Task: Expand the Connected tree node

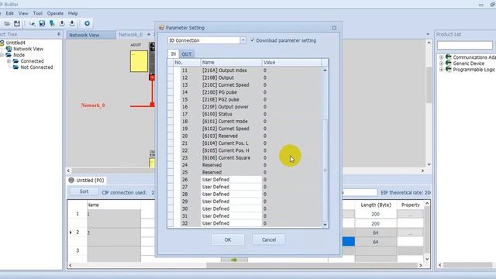Action: click(9, 61)
